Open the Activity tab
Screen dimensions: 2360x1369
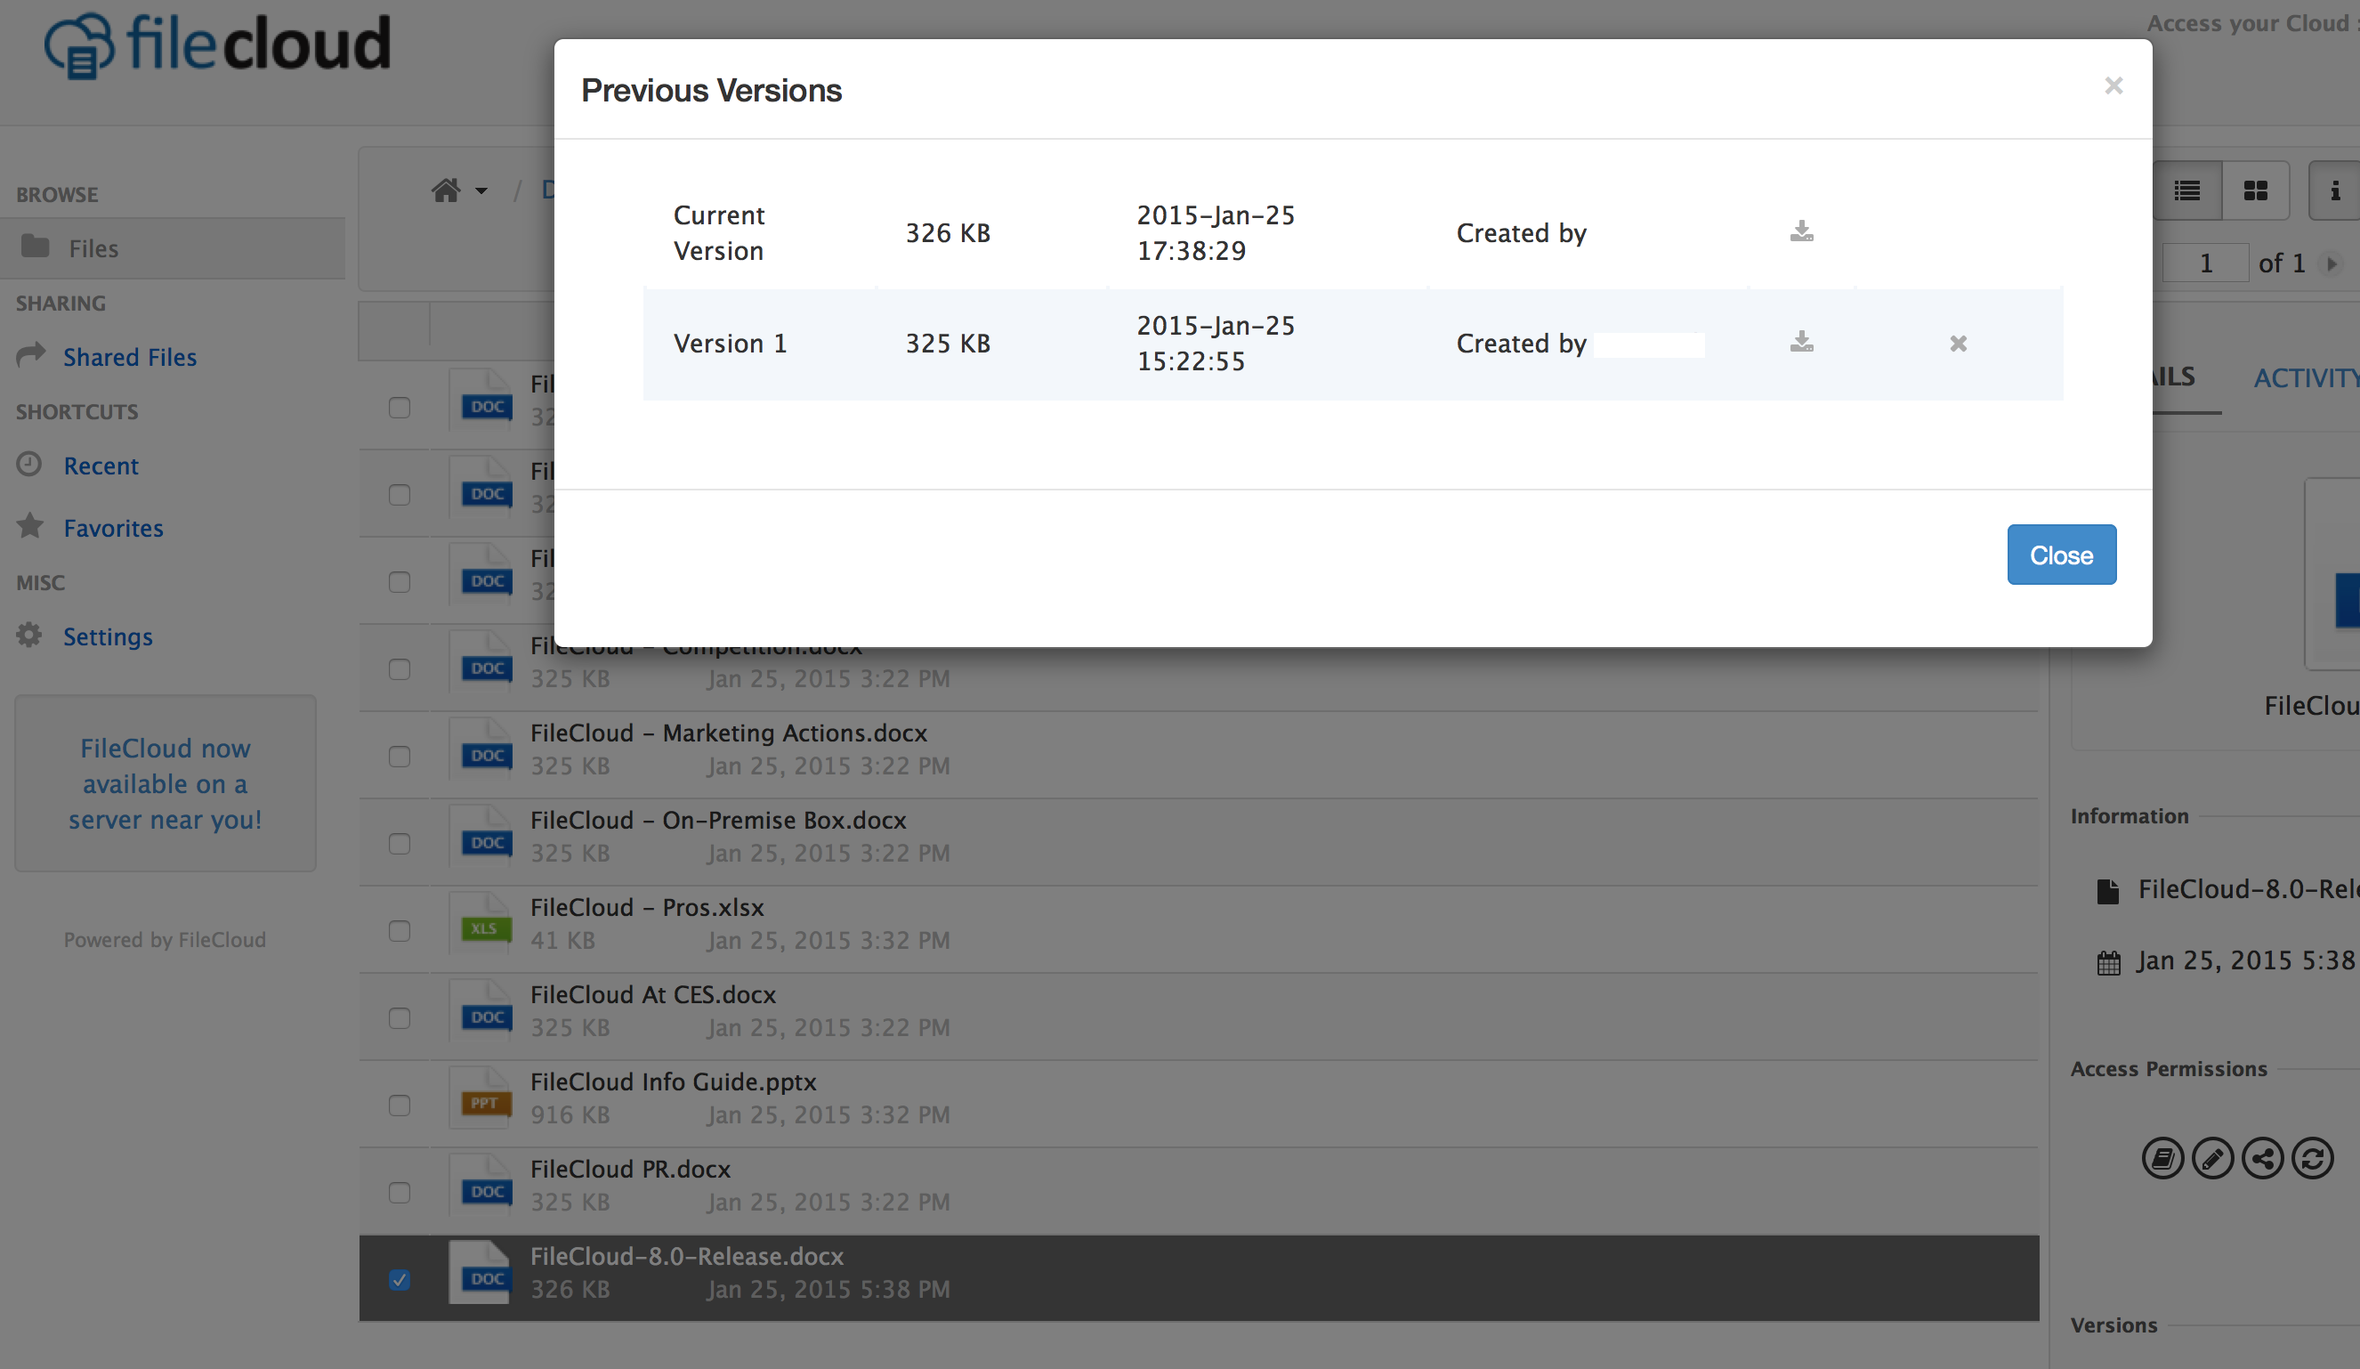coord(2306,377)
